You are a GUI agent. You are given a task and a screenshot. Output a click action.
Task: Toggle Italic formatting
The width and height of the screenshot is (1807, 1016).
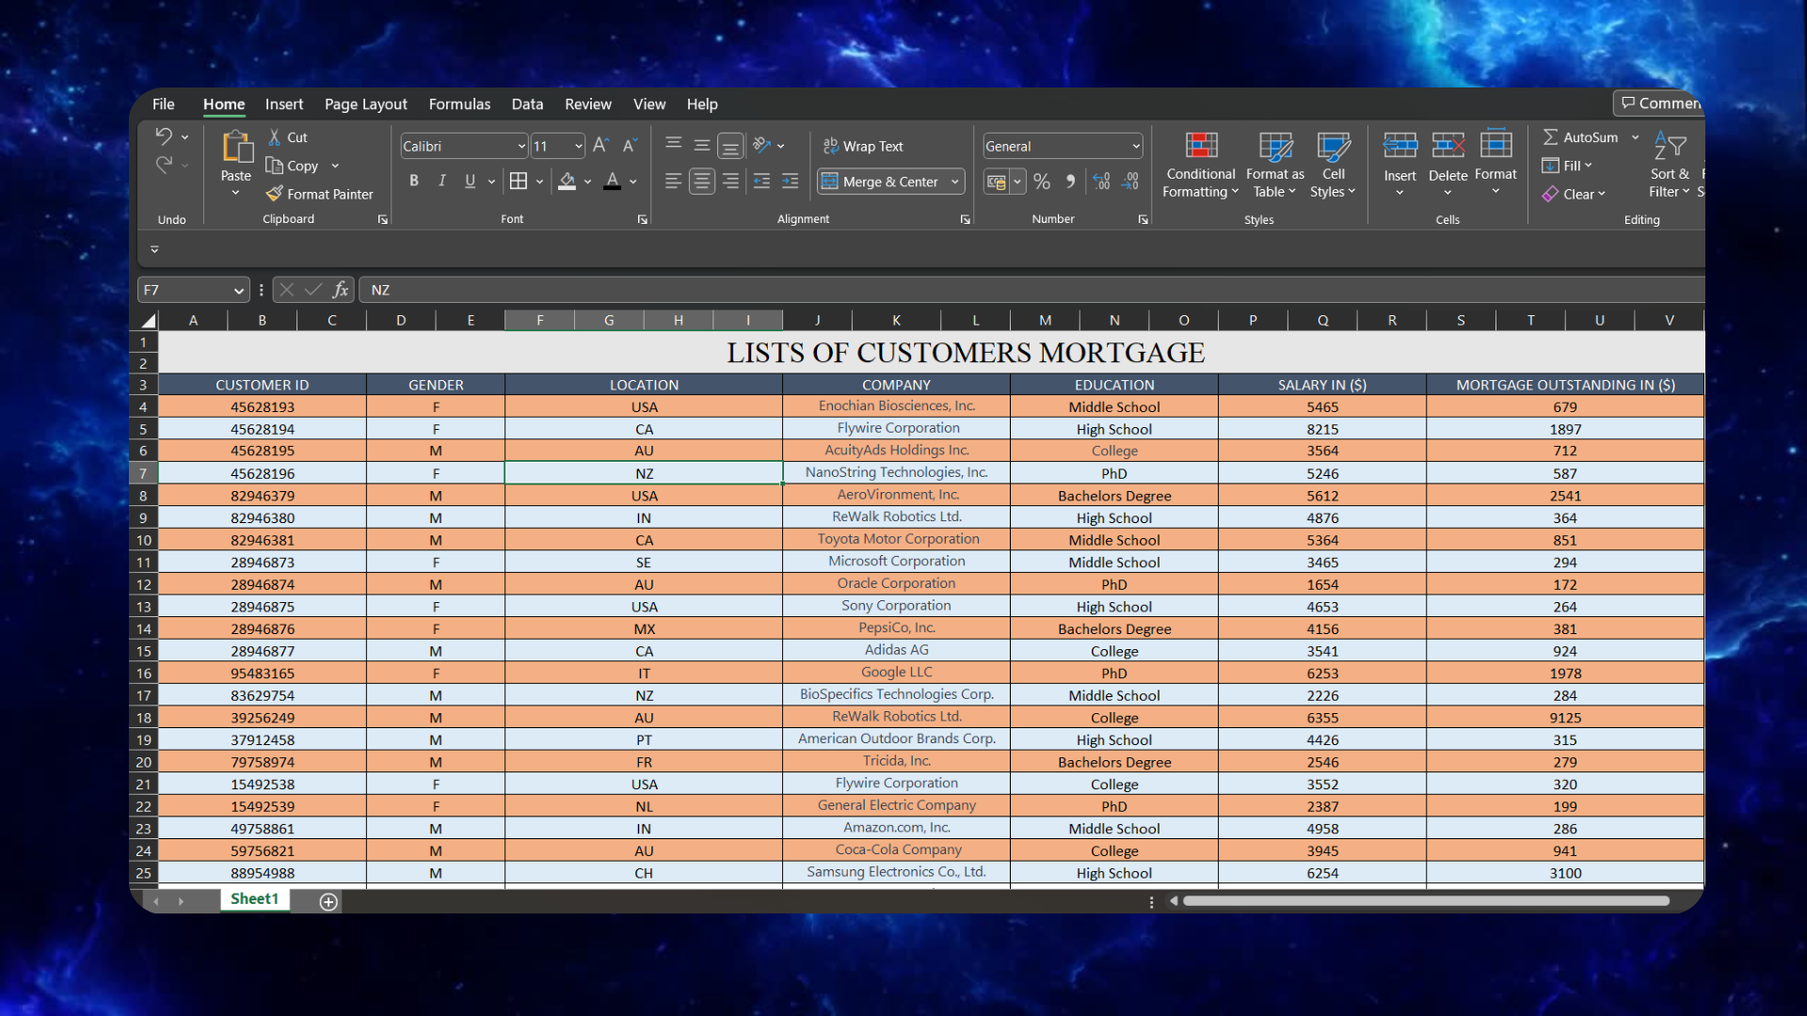tap(442, 182)
